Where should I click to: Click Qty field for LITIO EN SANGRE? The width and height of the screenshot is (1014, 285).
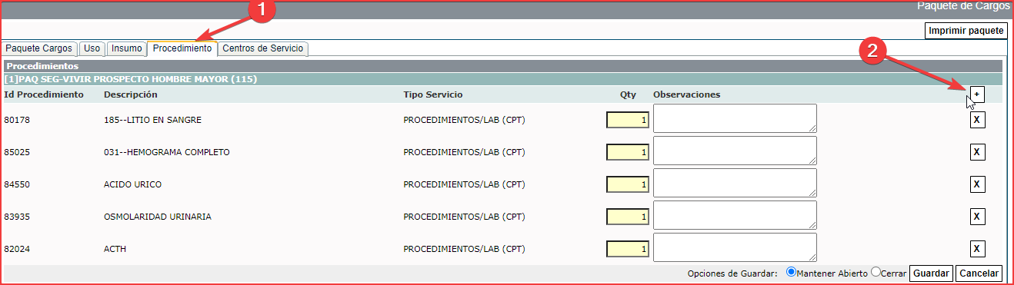click(x=628, y=120)
